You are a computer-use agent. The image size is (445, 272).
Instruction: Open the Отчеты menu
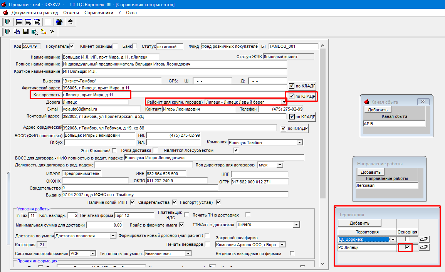click(x=71, y=13)
